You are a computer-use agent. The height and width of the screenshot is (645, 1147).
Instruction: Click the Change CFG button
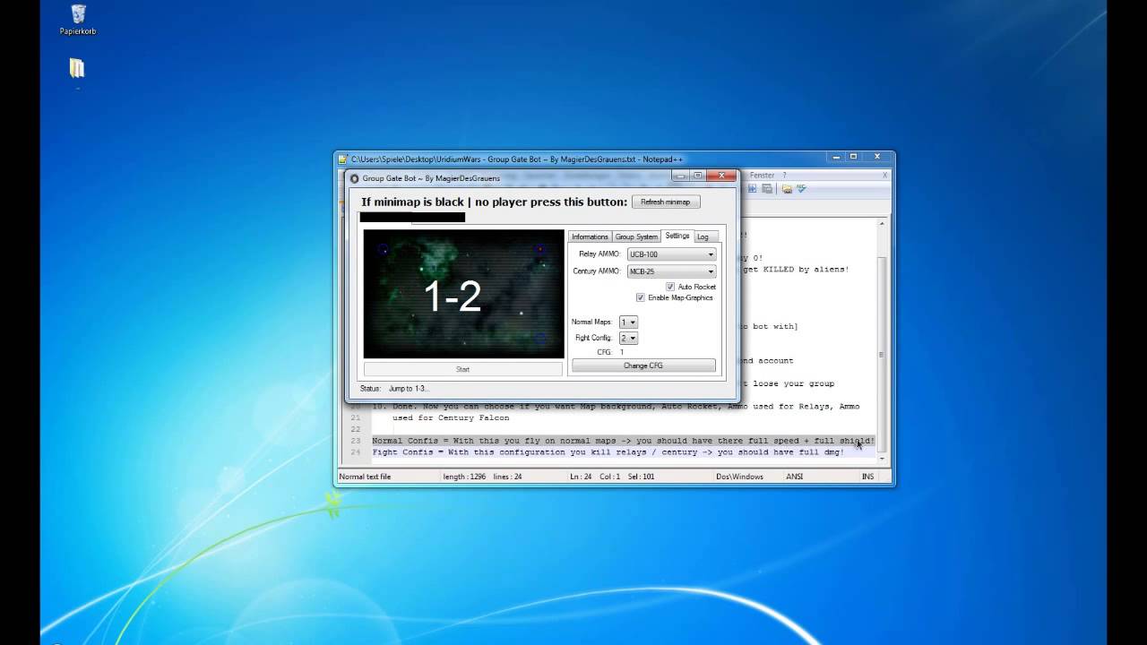643,365
